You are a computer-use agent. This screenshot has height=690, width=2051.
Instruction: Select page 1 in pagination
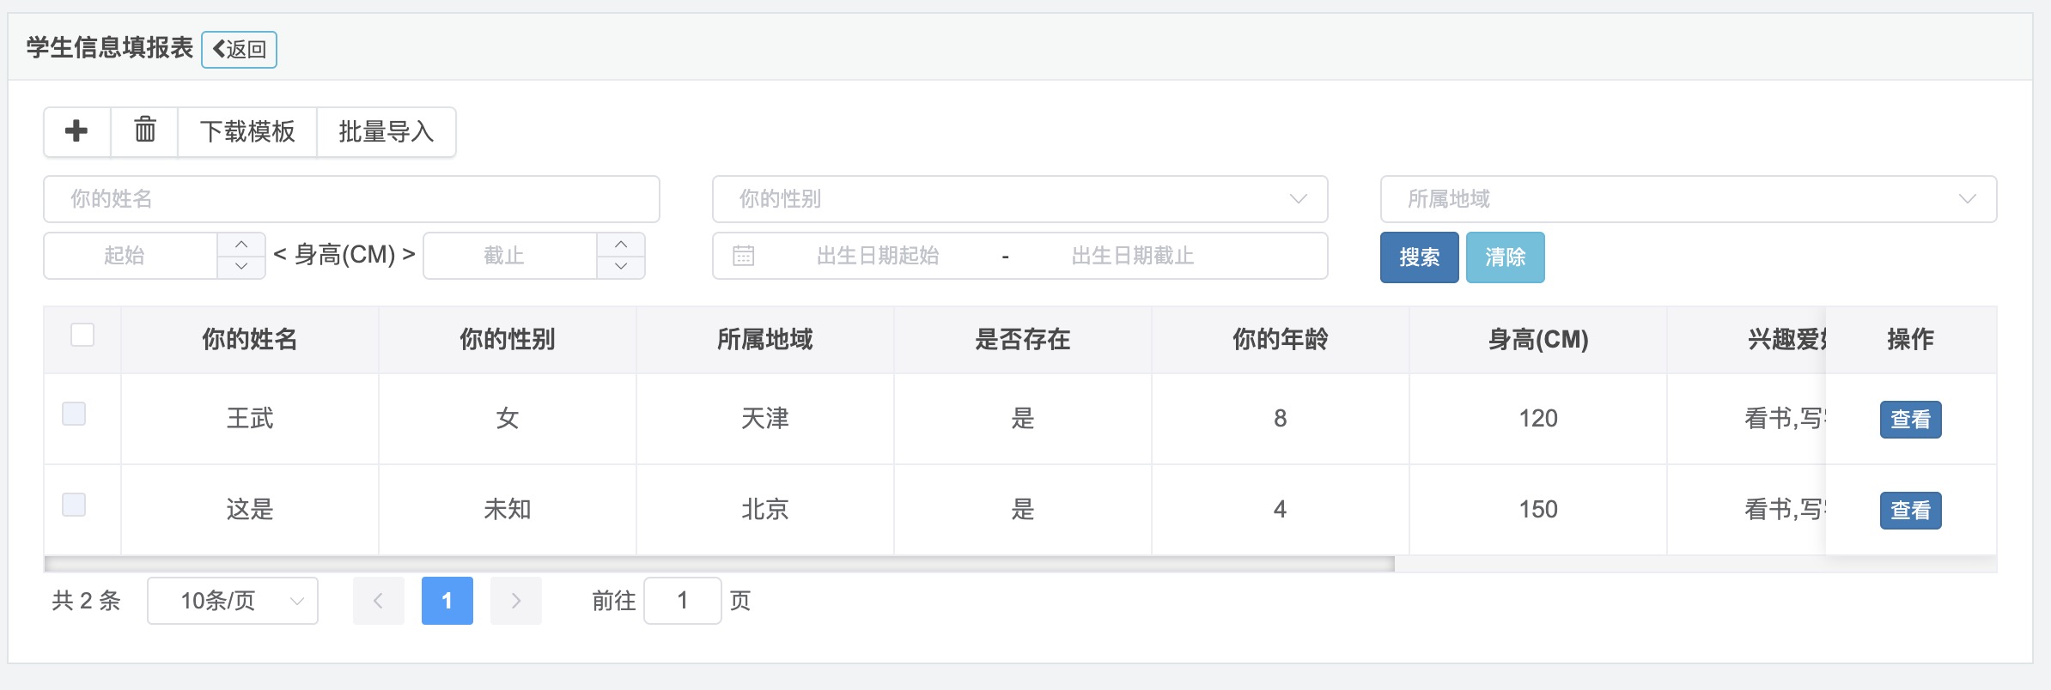pos(447,601)
